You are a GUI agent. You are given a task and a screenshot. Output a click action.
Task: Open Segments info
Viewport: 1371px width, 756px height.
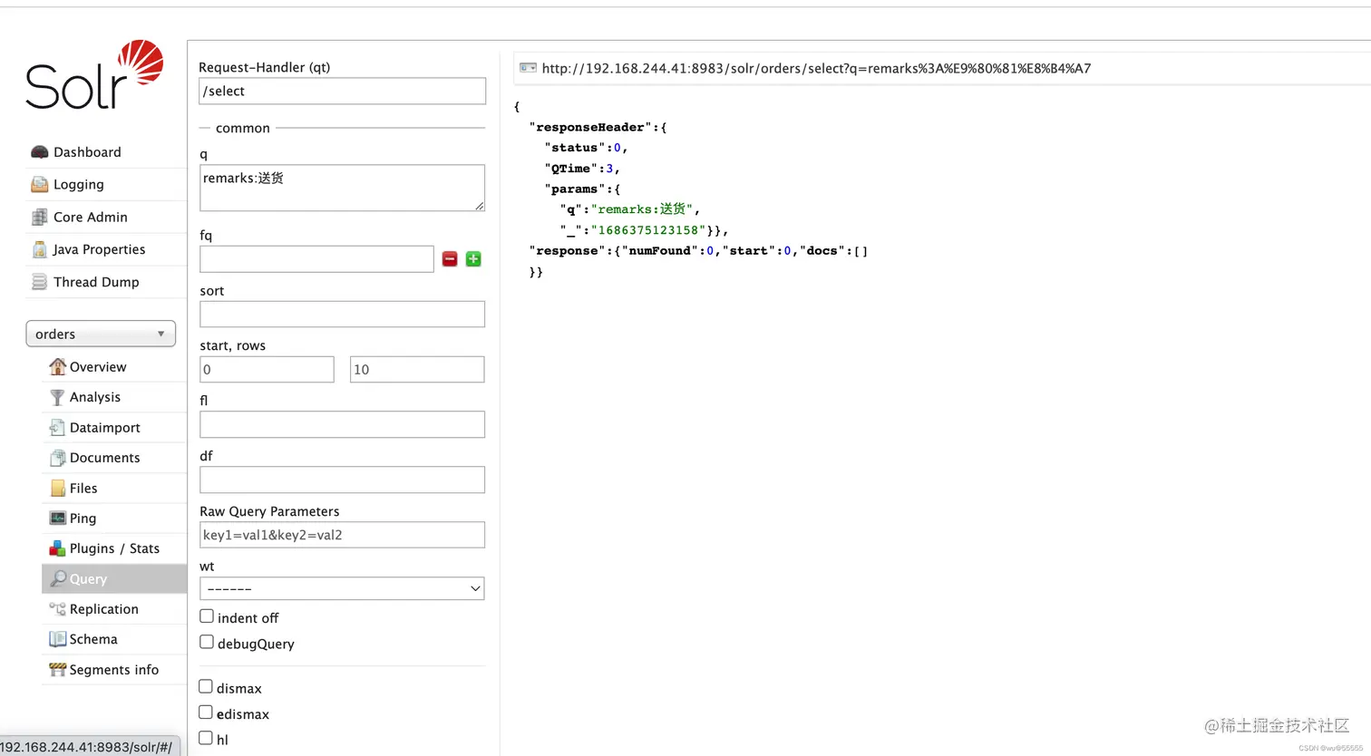pos(114,670)
